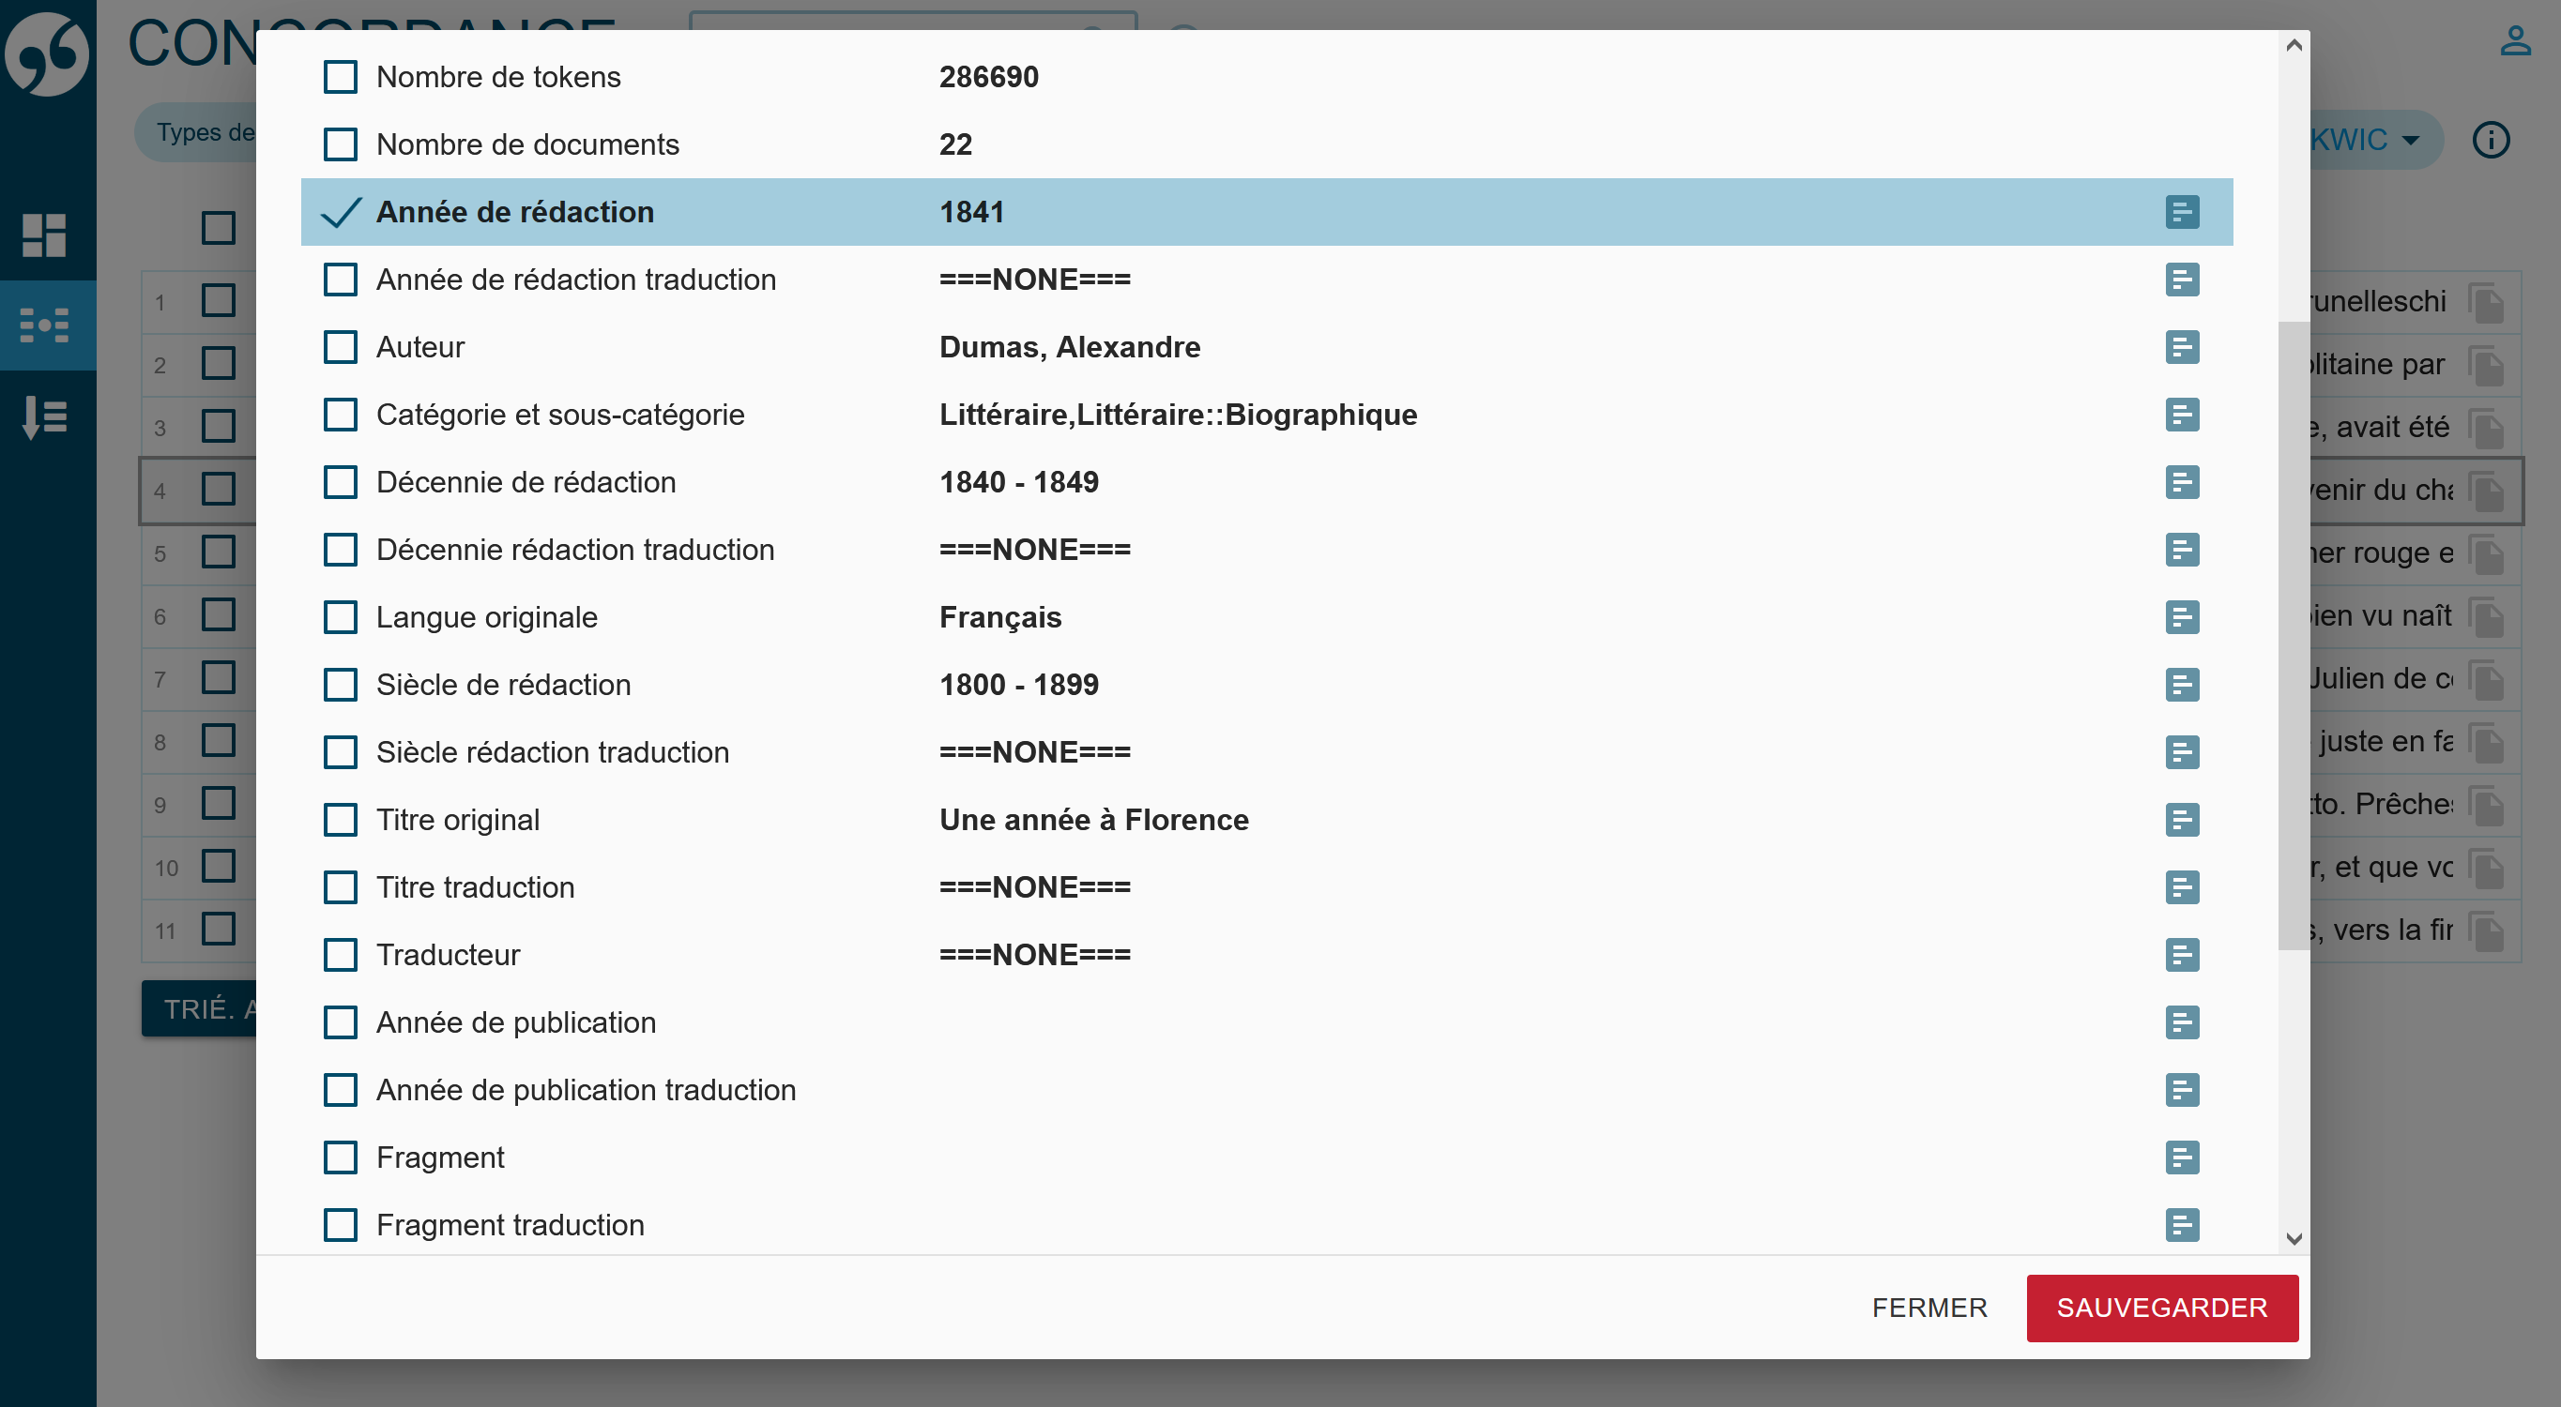Select the Catégorie et sous-catégorie checkbox

[x=340, y=415]
